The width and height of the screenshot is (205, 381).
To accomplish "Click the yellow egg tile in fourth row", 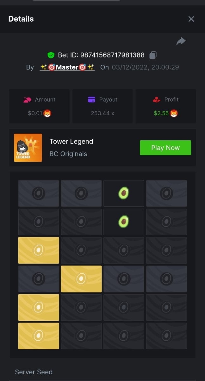I will coord(81,279).
